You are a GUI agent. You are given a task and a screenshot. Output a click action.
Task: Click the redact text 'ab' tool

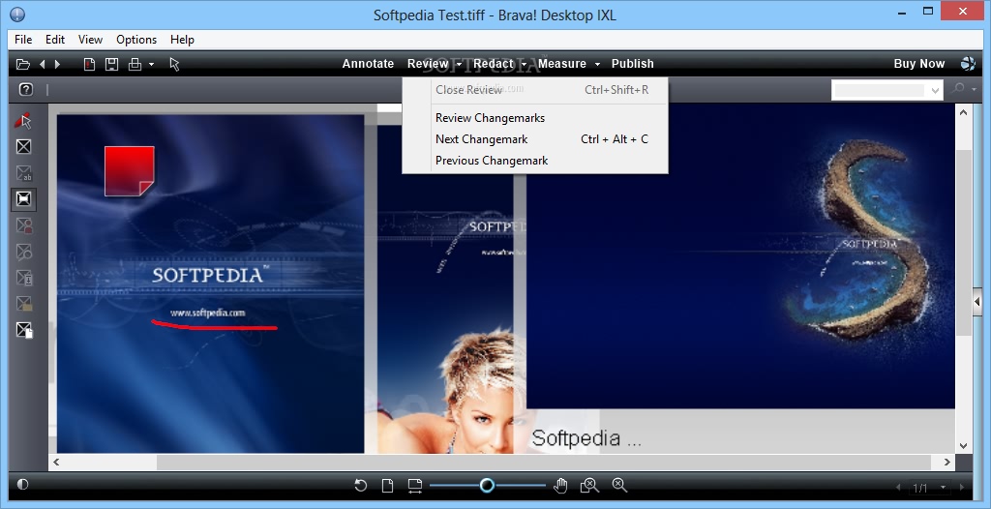tap(23, 173)
